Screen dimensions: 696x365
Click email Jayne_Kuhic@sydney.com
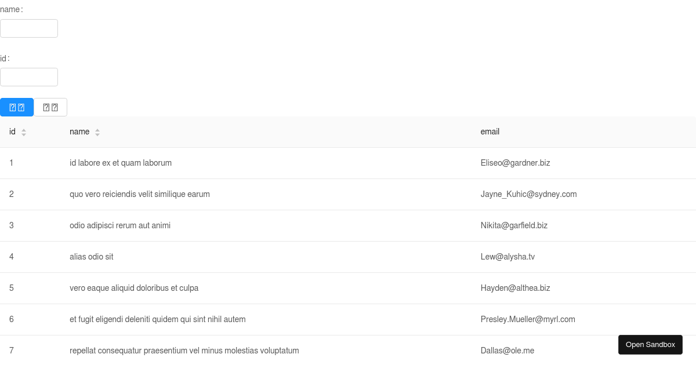pos(528,194)
